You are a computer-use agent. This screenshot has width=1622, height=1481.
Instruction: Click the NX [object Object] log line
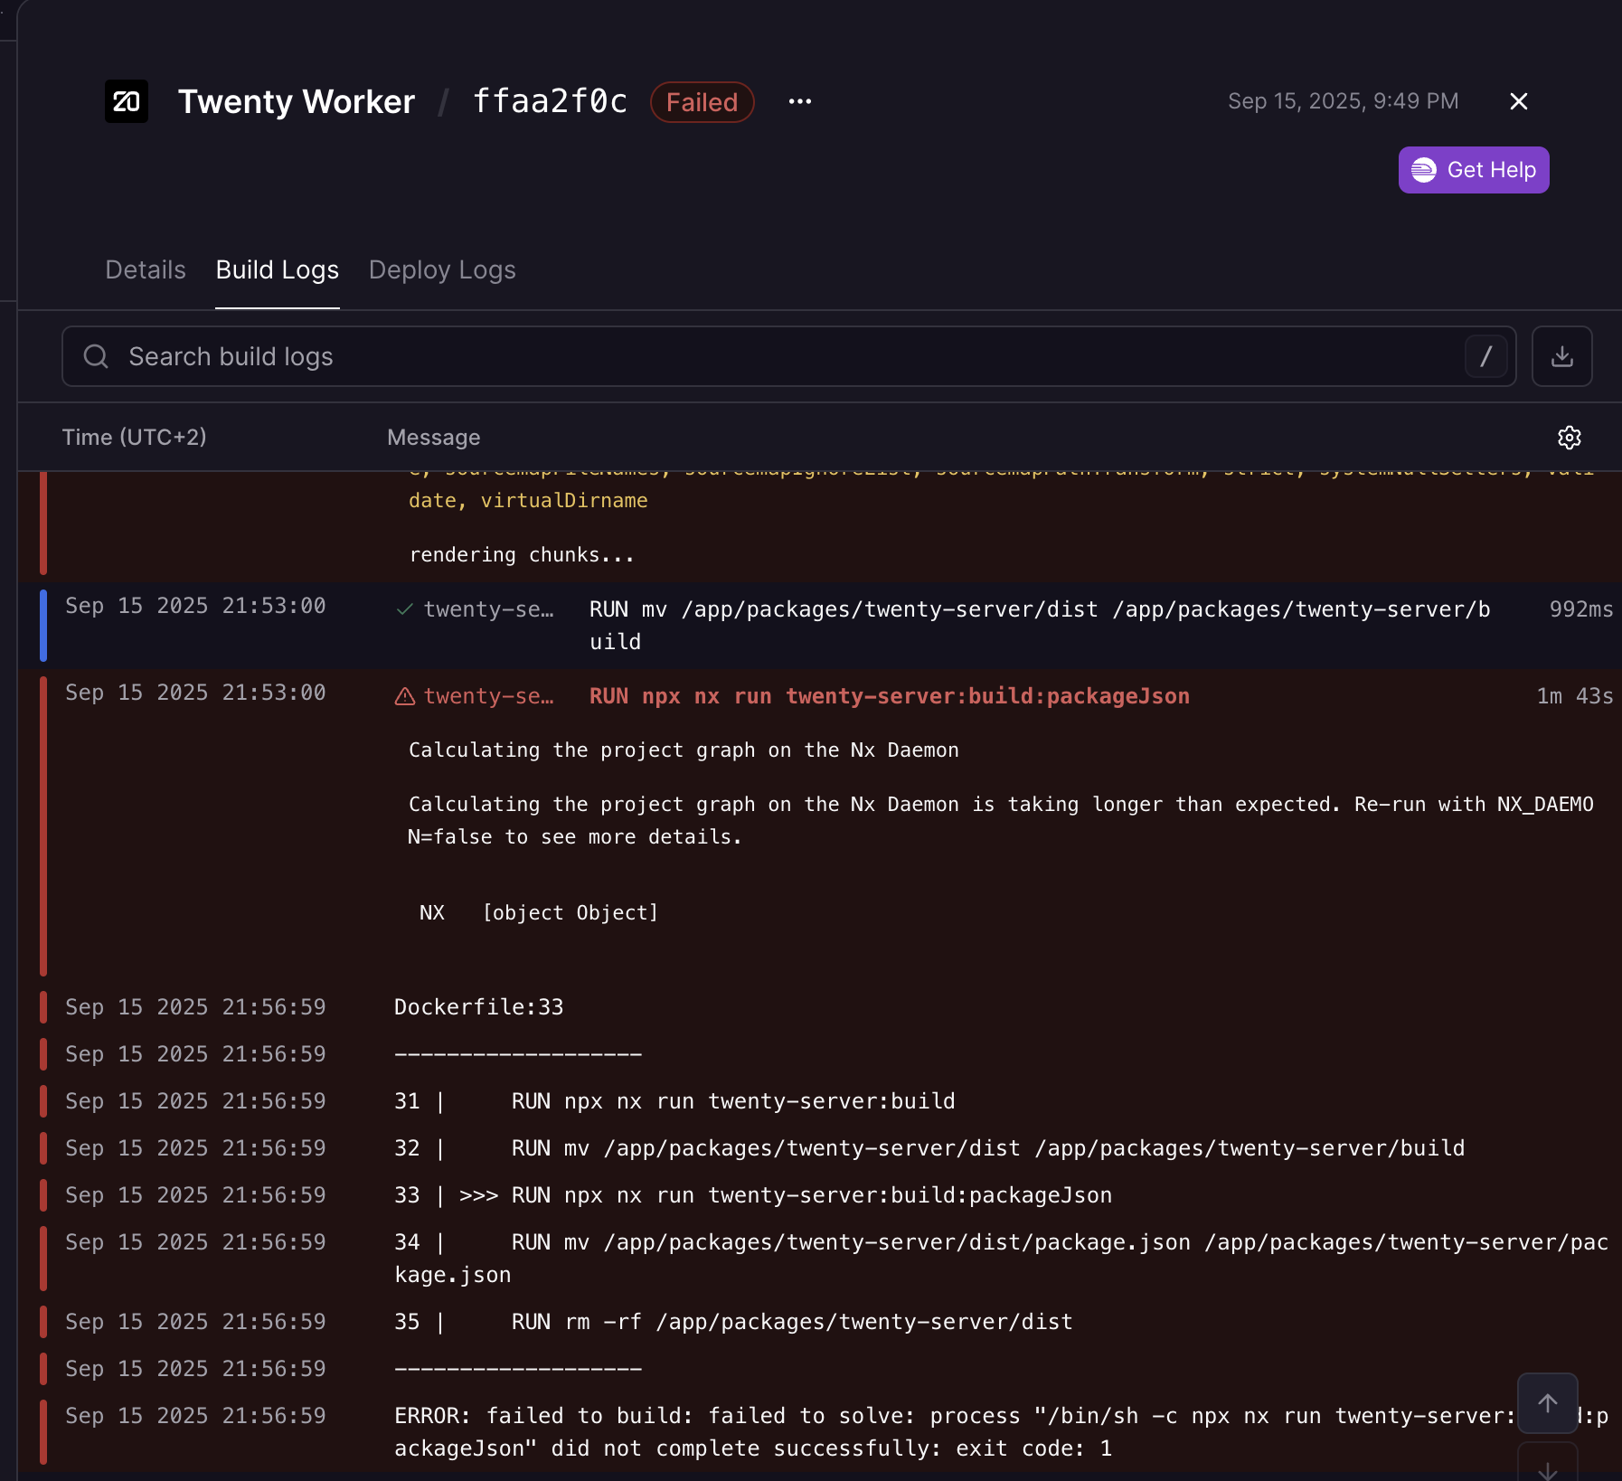539,913
